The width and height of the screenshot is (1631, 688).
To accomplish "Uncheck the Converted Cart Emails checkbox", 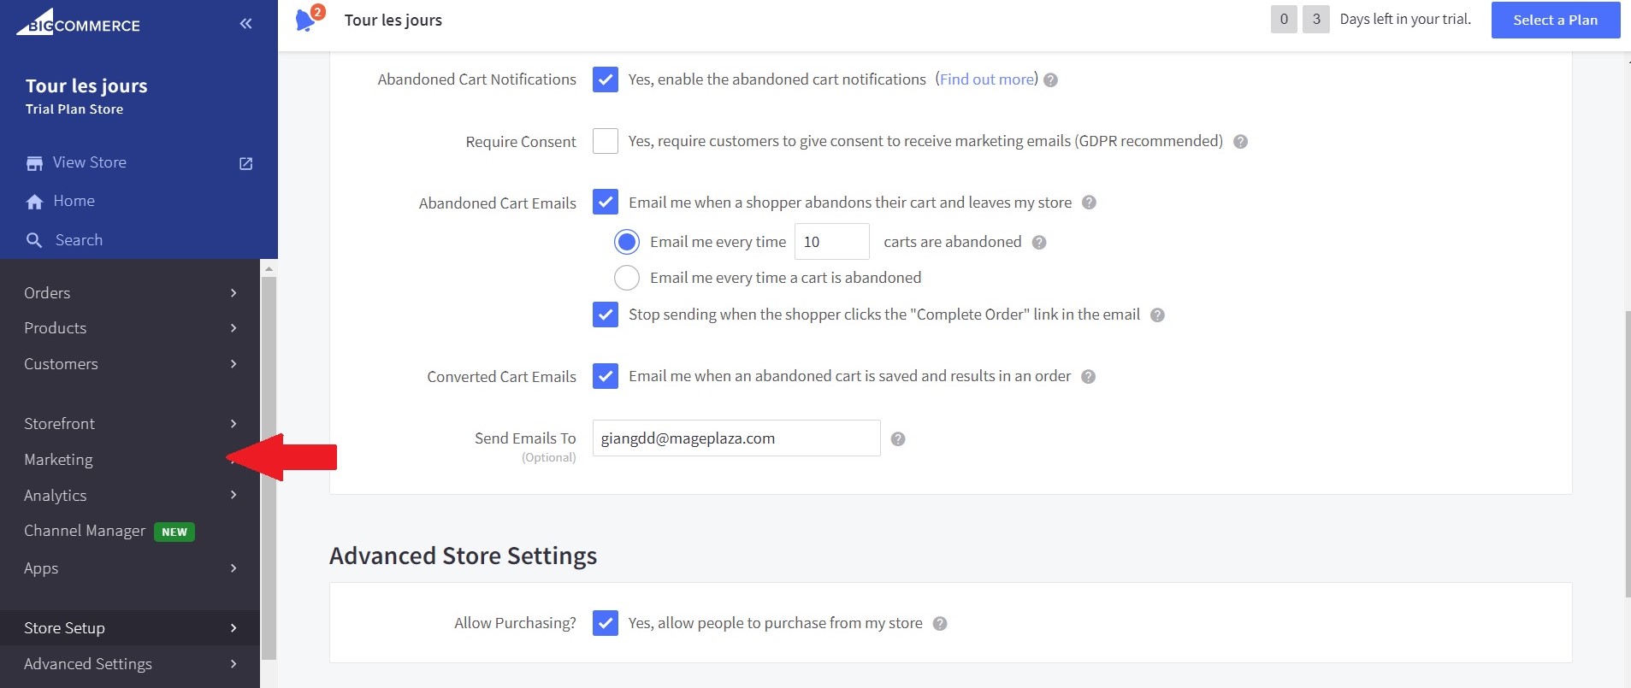I will pos(606,376).
